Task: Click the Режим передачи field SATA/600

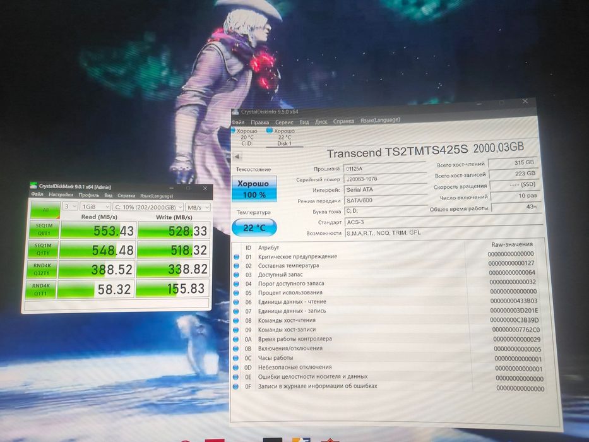Action: (386, 200)
